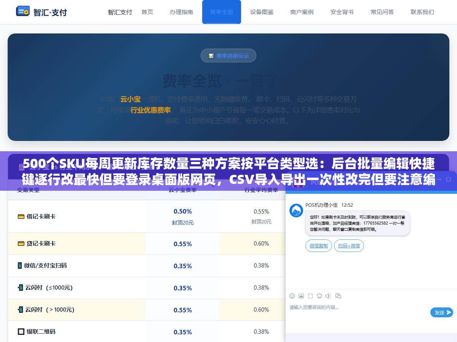Image resolution: width=457 pixels, height=342 pixels.
Task: Click the phone icon beside 微信/支付宝扫码
Action: tap(20, 266)
